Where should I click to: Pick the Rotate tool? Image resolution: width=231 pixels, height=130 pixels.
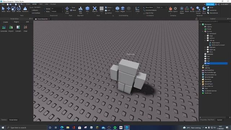[19, 9]
